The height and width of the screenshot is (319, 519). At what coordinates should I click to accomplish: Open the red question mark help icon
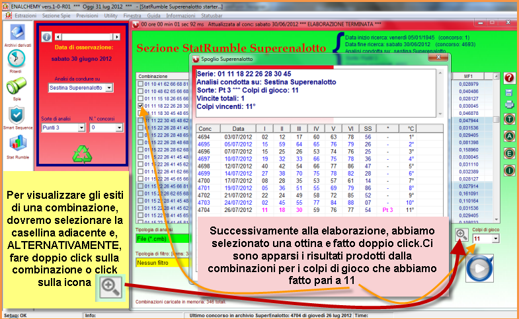coord(509,78)
